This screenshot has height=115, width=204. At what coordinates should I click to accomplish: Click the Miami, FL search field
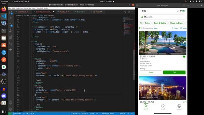[163, 17]
